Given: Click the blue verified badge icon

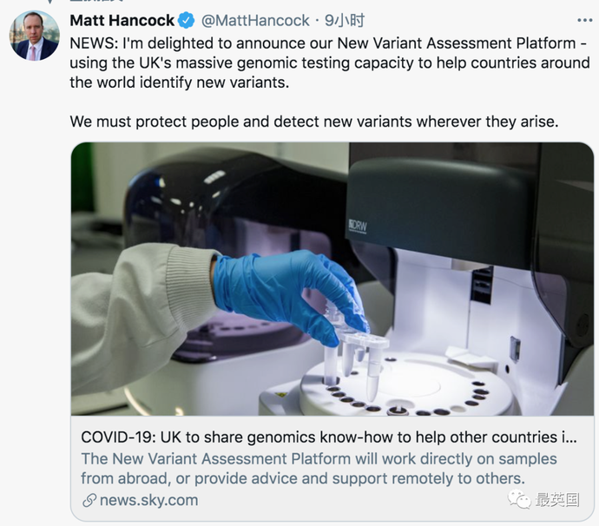Looking at the screenshot, I should [187, 20].
